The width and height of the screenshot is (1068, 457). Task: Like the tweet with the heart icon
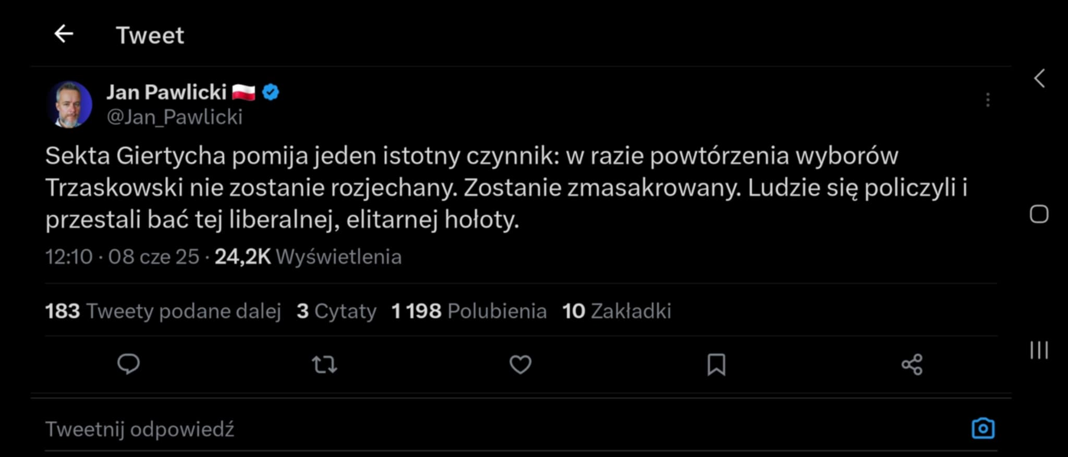(x=520, y=365)
